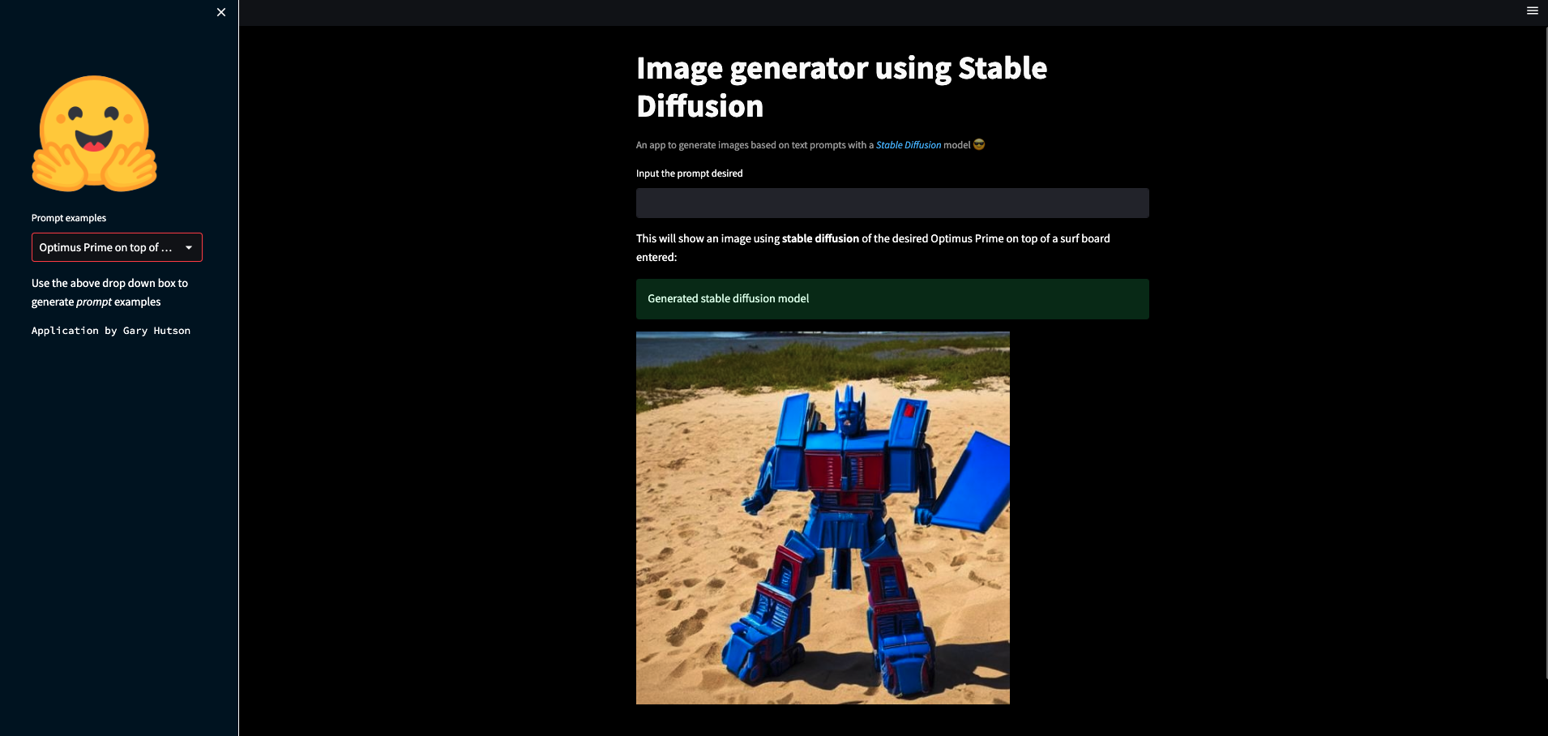Click the X icon at the sidebar top
Image resolution: width=1548 pixels, height=736 pixels.
[220, 12]
